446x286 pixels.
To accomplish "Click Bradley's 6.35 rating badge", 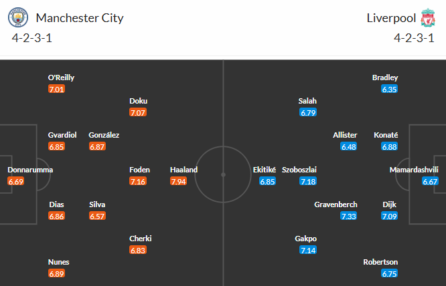I will coord(390,89).
